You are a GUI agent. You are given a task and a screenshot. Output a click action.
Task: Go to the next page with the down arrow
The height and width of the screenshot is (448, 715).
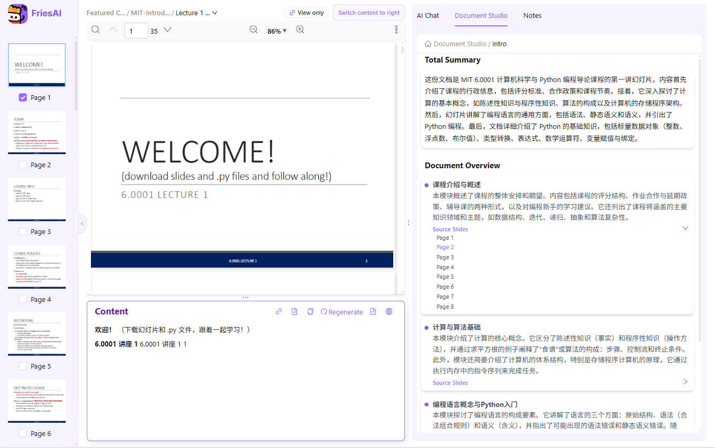coord(168,30)
